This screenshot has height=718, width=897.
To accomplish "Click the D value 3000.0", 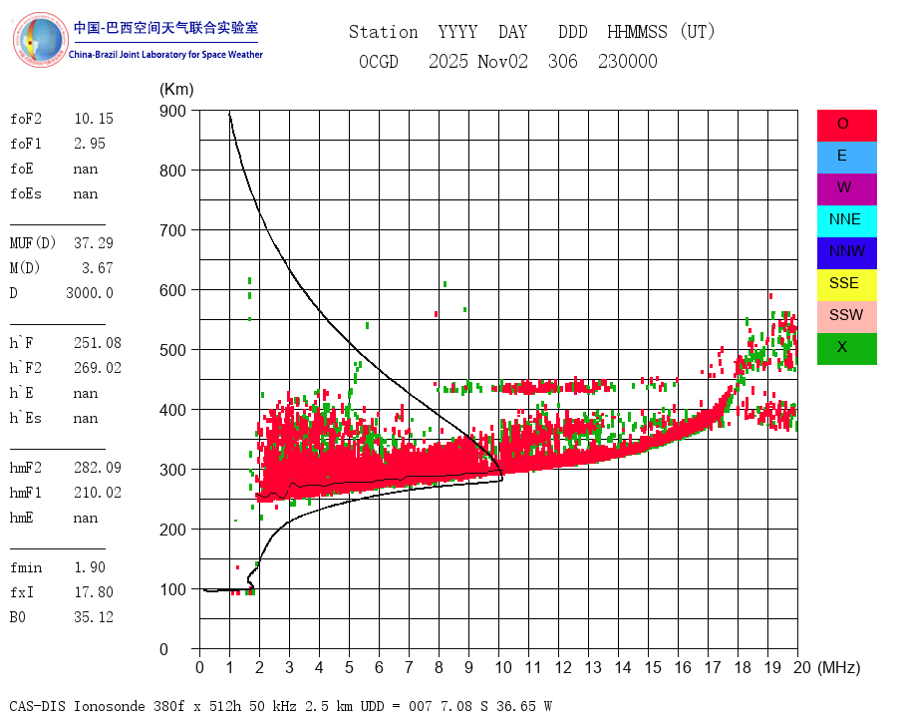I will click(90, 293).
